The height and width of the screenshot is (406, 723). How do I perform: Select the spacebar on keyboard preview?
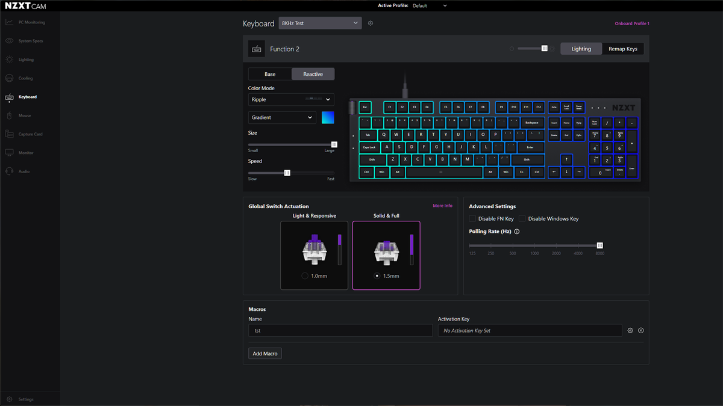pyautogui.click(x=444, y=172)
